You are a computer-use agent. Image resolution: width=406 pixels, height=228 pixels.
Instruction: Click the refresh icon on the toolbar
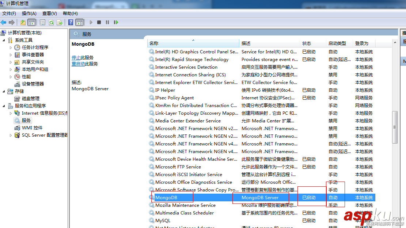[51, 22]
